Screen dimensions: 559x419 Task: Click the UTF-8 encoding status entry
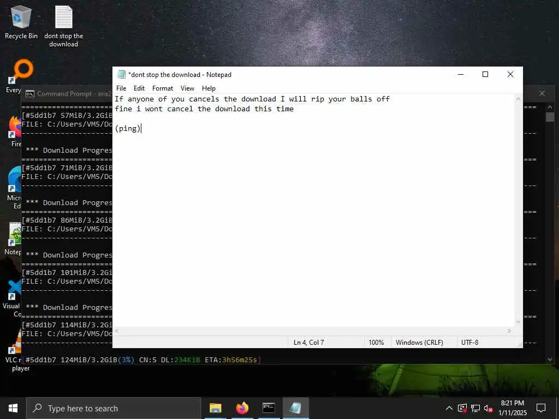pos(470,343)
